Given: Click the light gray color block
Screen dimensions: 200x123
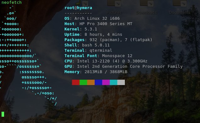Looking at the screenshot, I should (121, 83).
